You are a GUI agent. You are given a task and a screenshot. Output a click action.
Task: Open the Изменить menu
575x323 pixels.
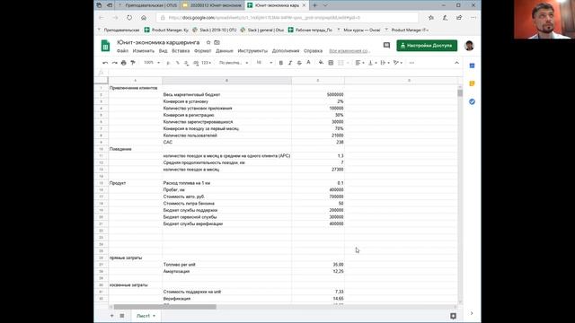point(144,51)
